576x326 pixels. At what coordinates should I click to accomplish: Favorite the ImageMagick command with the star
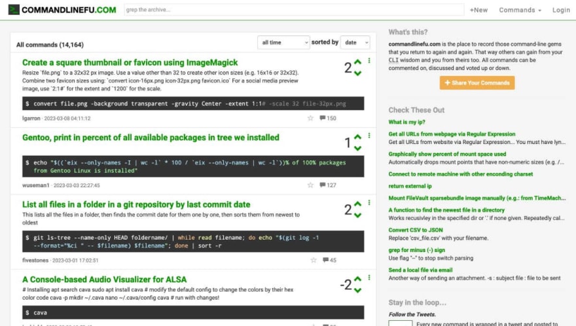click(310, 118)
